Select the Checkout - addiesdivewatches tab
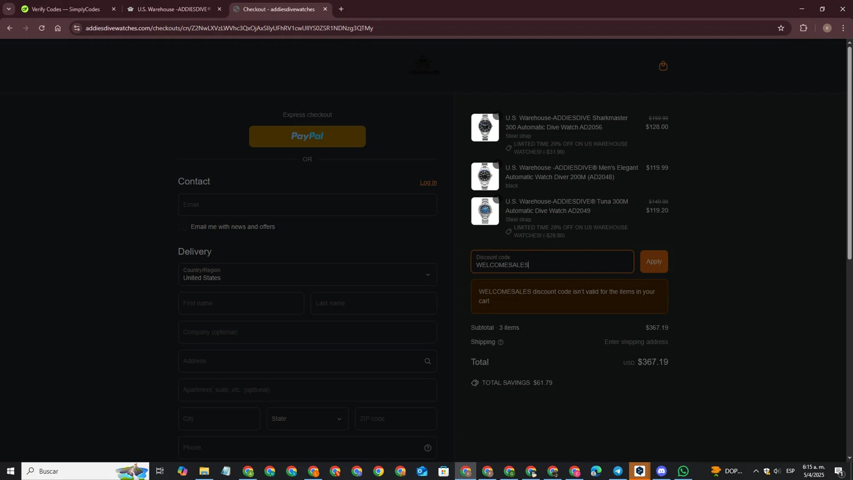 [279, 9]
